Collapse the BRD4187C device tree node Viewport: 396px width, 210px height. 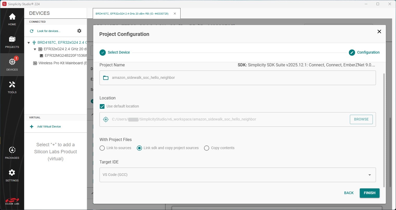[x=29, y=43]
